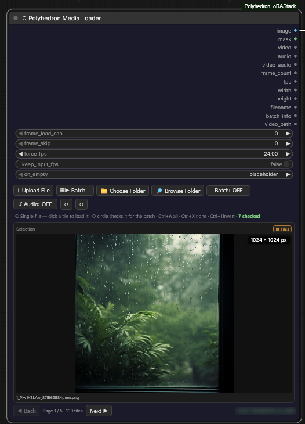Decrease frame_skip with left arrow
Screen dimensions: 305x424
(20, 143)
